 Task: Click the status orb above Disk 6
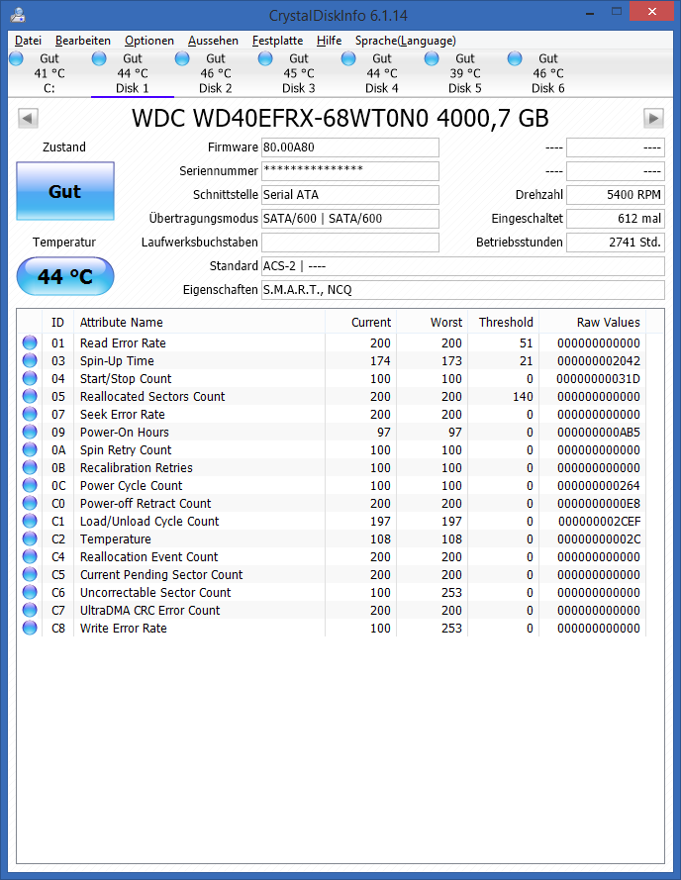coord(515,58)
